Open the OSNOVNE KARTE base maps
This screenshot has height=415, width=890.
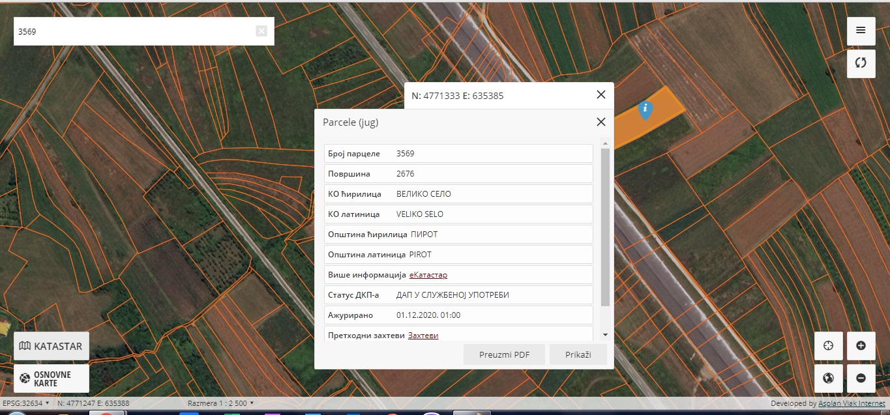(x=52, y=379)
